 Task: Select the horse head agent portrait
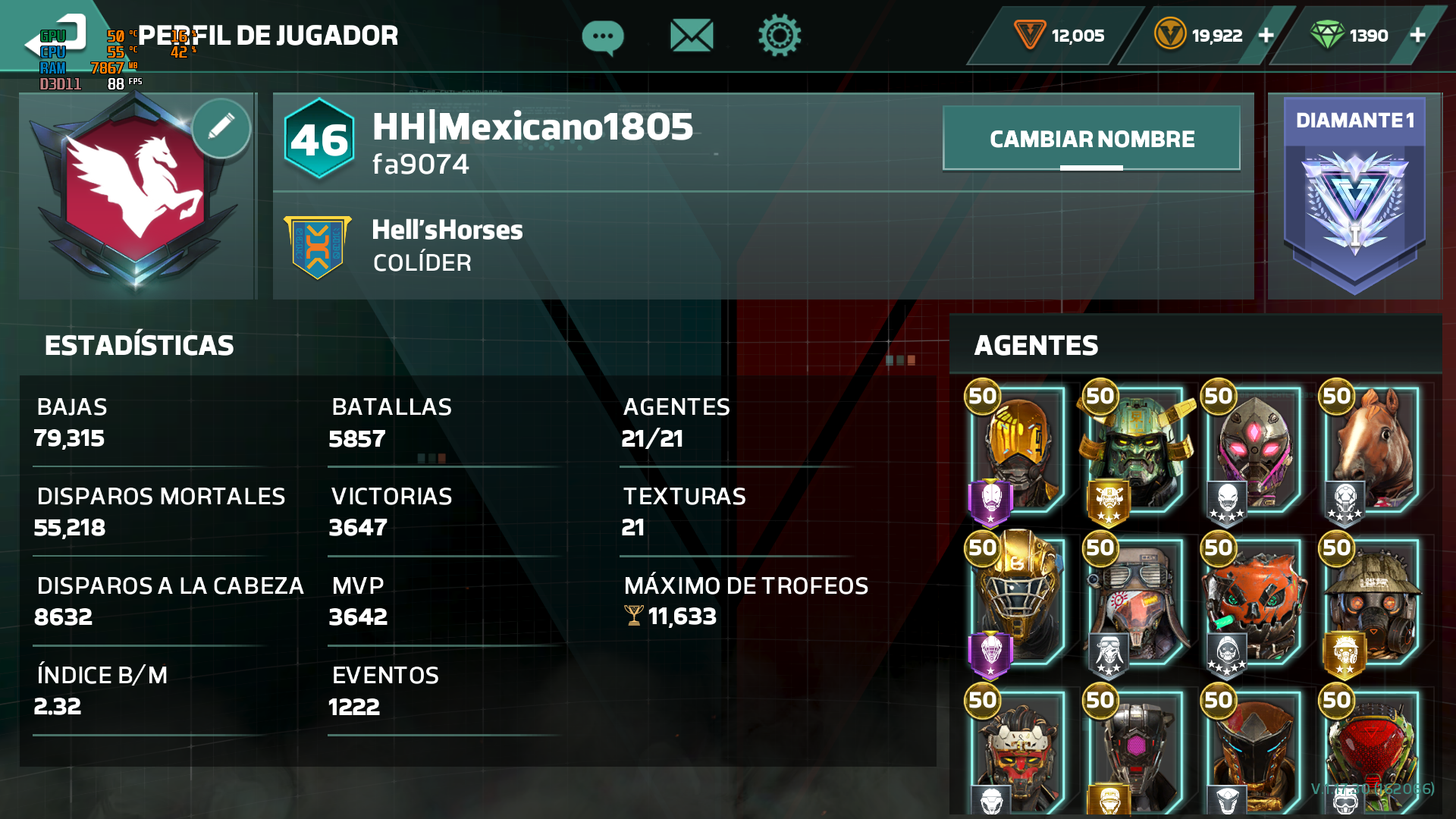[1371, 451]
